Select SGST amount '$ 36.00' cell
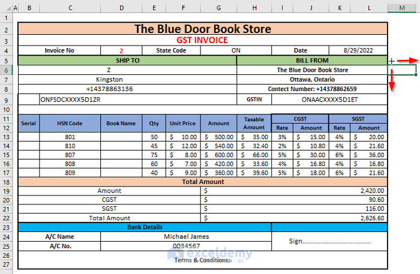This screenshot has width=420, height=274. [x=369, y=155]
